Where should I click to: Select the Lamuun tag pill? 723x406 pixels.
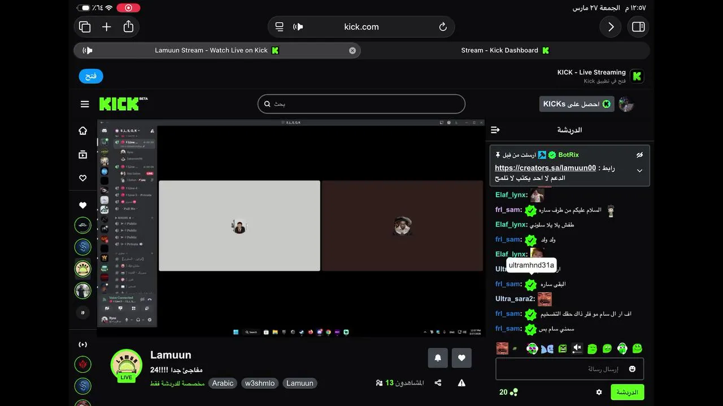(300, 383)
